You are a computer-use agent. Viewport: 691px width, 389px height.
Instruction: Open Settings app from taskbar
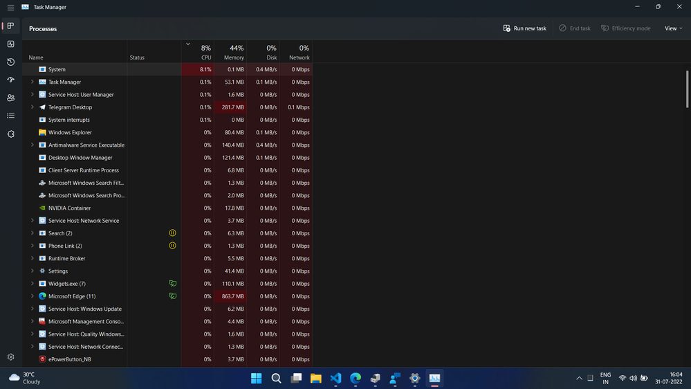point(415,379)
